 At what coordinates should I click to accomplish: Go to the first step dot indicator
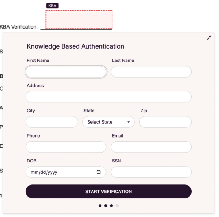coord(100,206)
